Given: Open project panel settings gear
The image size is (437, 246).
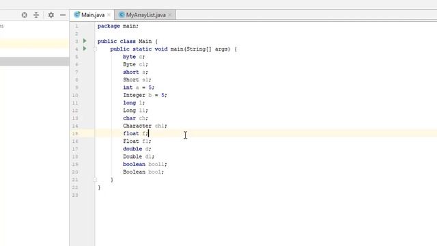Looking at the screenshot, I should pos(51,15).
